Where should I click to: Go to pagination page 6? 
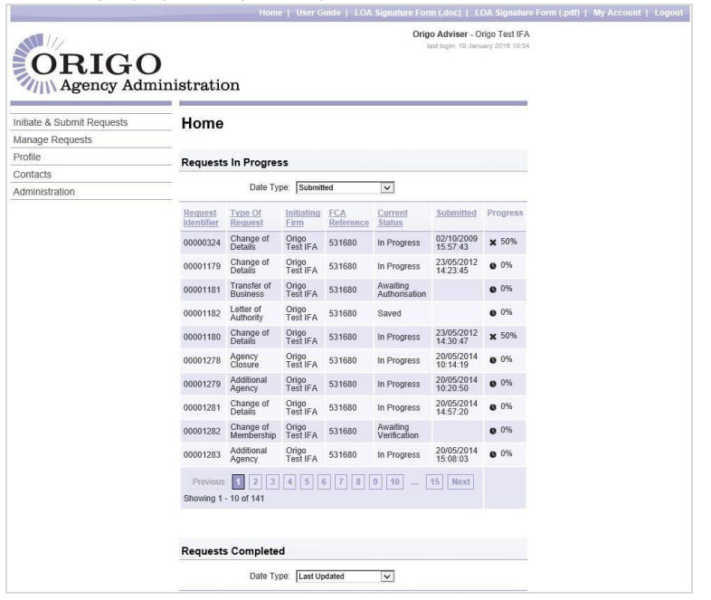tap(324, 481)
